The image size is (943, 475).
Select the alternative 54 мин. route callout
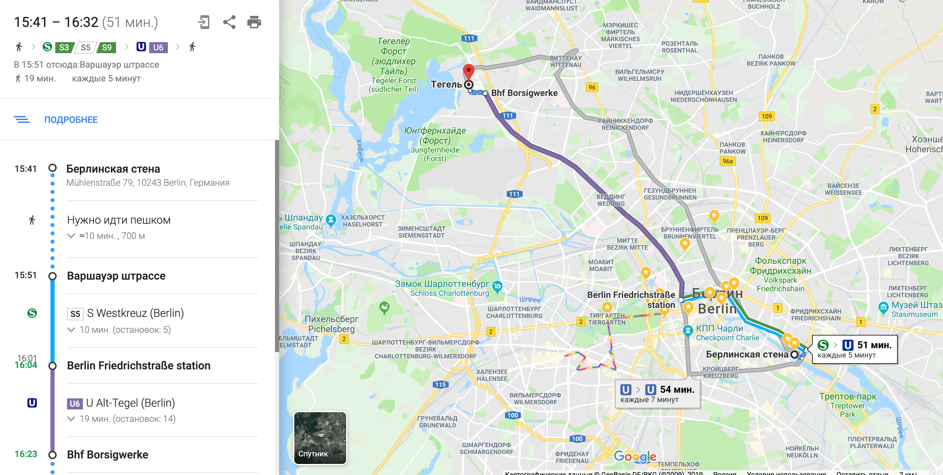click(x=658, y=394)
